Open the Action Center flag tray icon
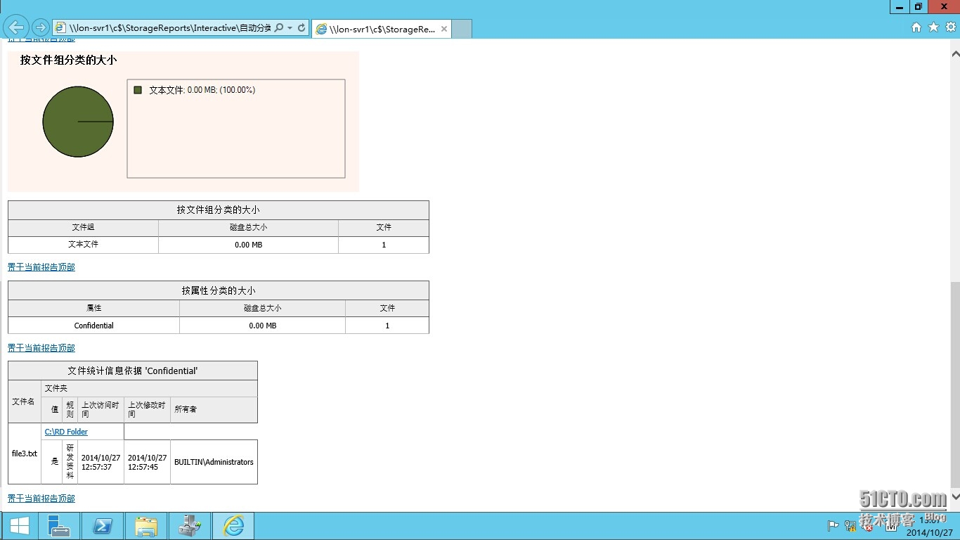 (x=833, y=525)
